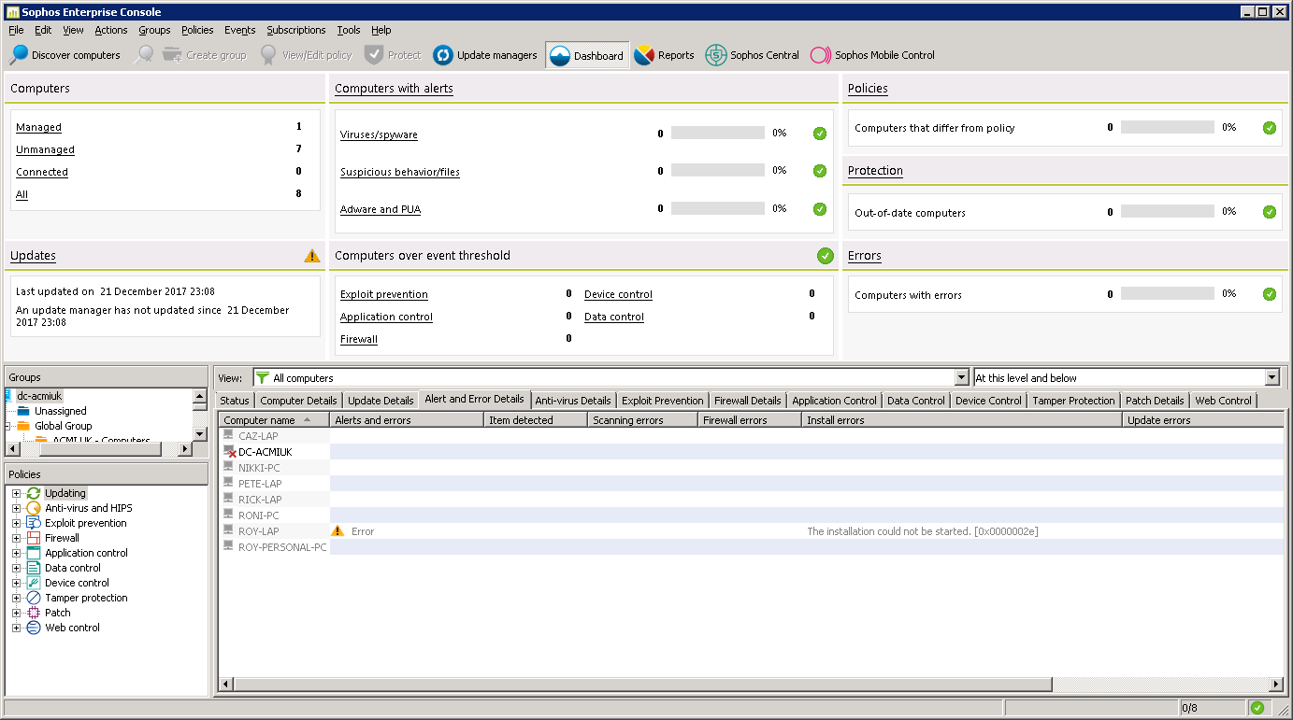1293x720 pixels.
Task: Select the CAZ-LAP computer row
Action: pyautogui.click(x=751, y=436)
